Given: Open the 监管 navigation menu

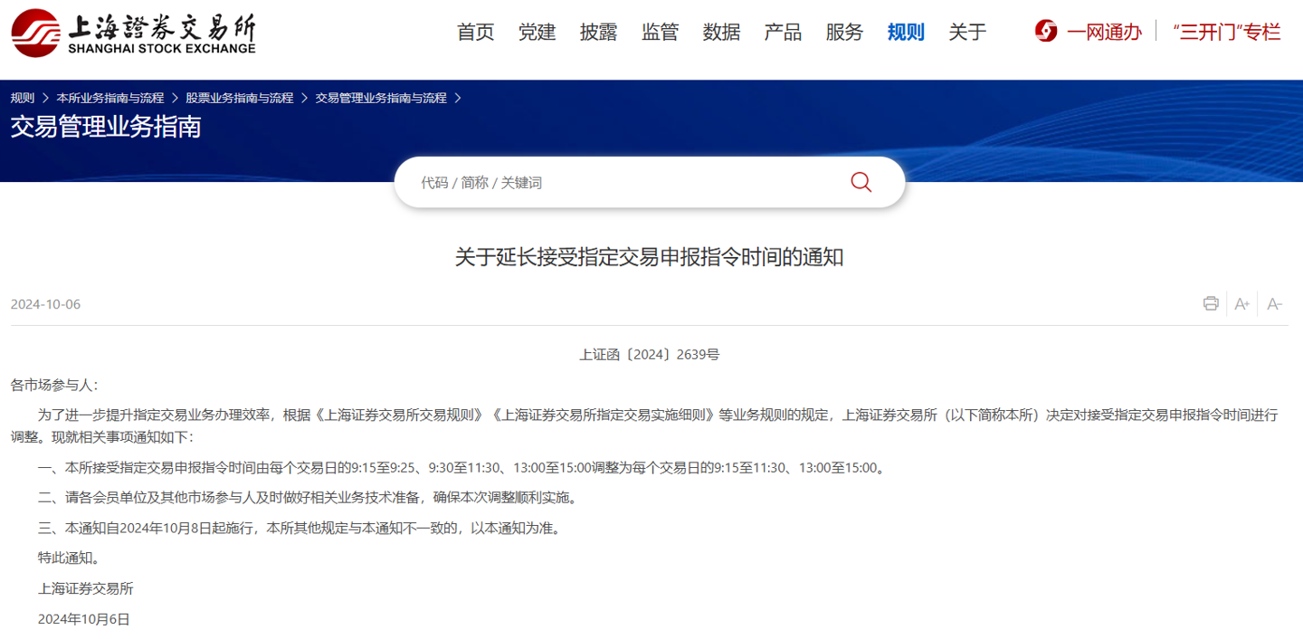Looking at the screenshot, I should (660, 32).
